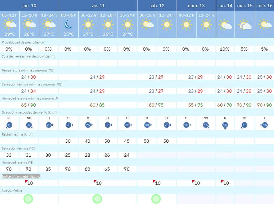Click the 'Probabilidad de precipitación' row label
The width and height of the screenshot is (274, 205).
click(x=23, y=42)
